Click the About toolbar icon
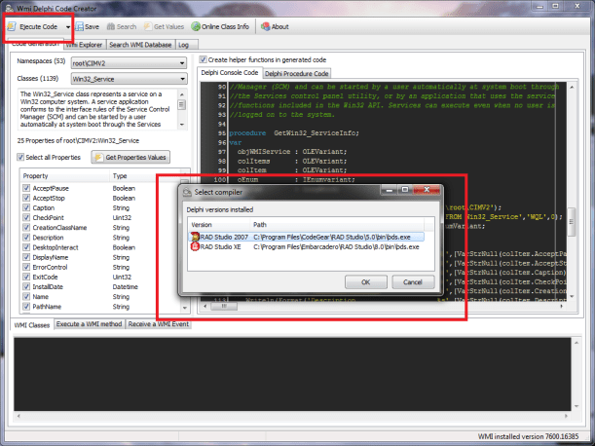This screenshot has height=446, width=595. (265, 27)
